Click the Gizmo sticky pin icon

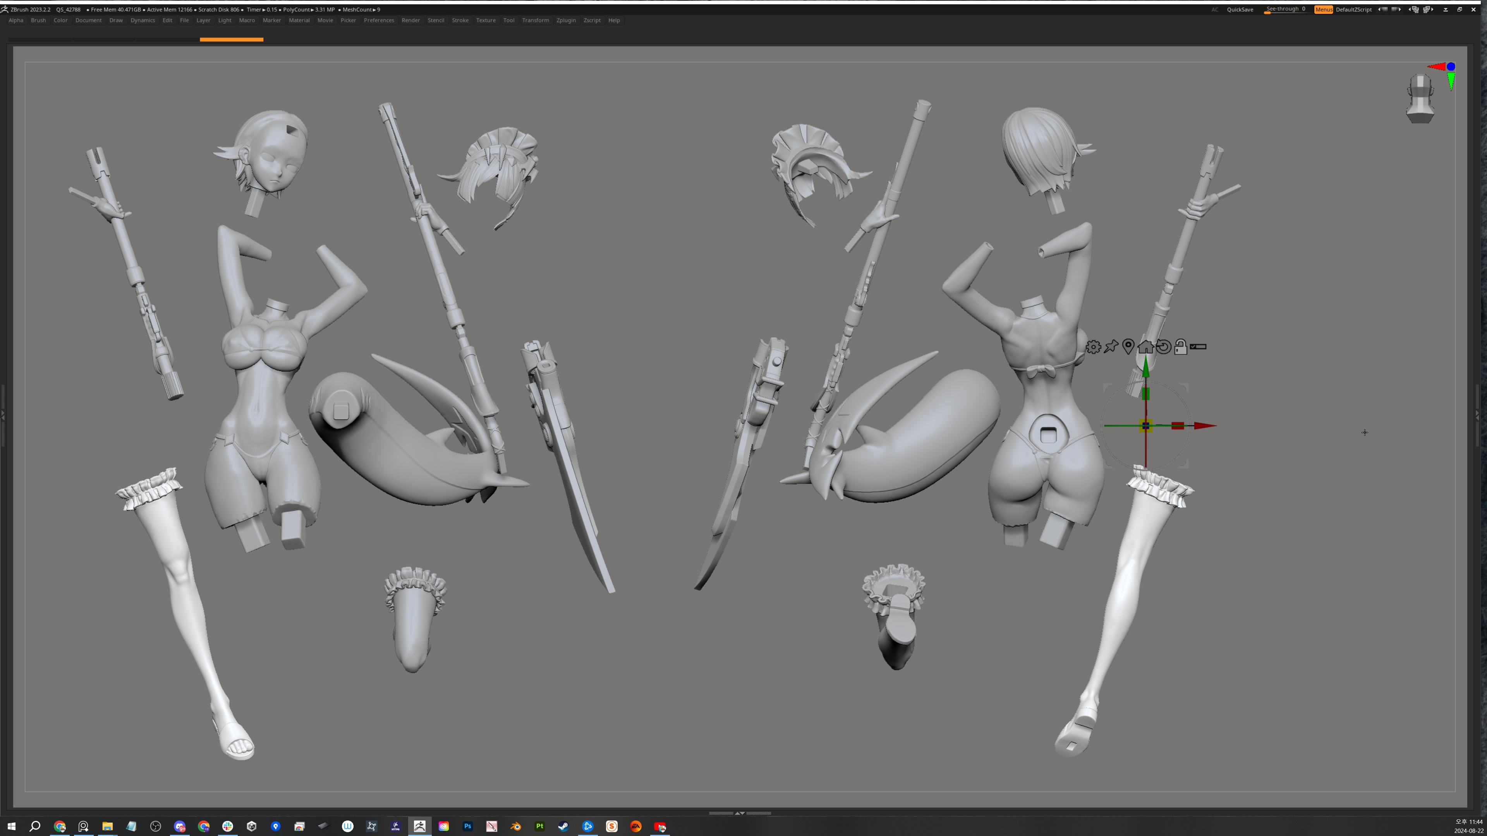click(1111, 347)
